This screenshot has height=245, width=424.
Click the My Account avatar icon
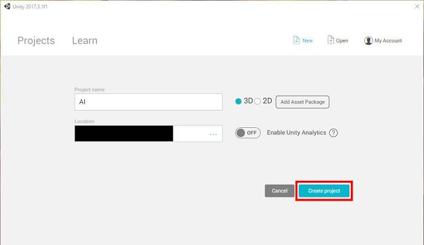368,41
